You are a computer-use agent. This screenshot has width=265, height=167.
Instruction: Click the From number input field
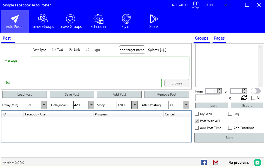[211, 91]
